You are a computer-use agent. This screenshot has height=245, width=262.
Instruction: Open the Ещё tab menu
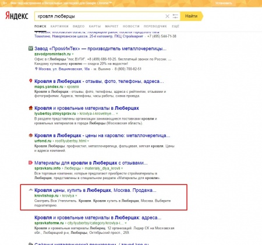click(x=175, y=26)
